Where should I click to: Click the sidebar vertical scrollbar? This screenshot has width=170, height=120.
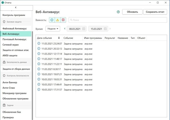[x=33, y=71]
